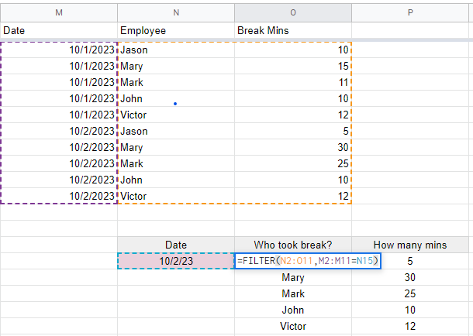Viewport: 473px width, 336px height.
Task: Click the Date header cell in column M
Action: (59, 30)
